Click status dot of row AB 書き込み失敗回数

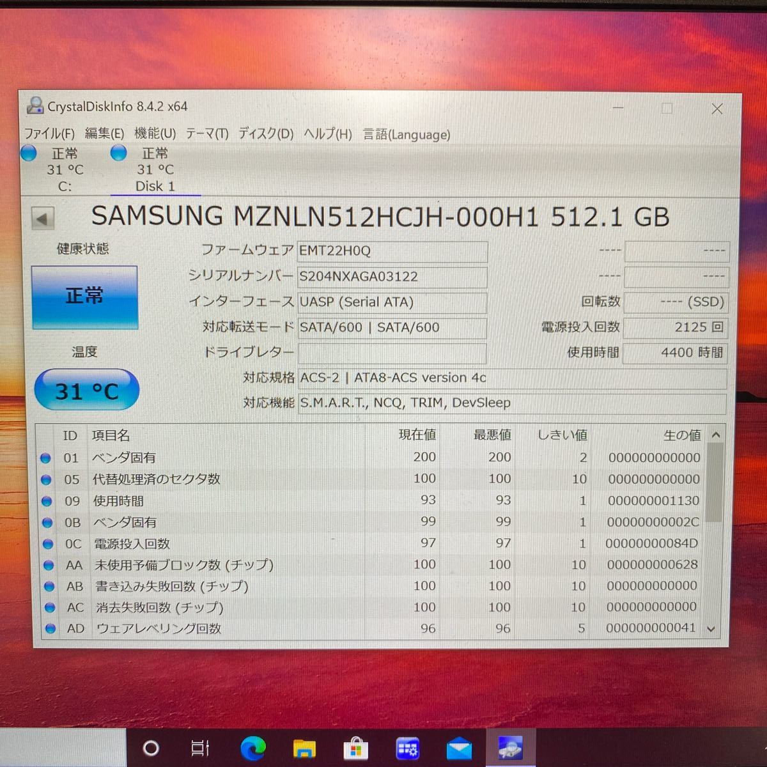click(x=49, y=587)
